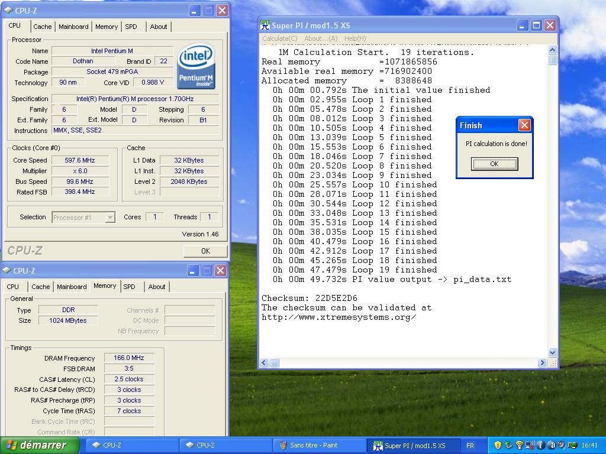Screen dimensions: 606x454
Task: Switch to Memory tab in top CPU-Z
Action: click(x=107, y=27)
